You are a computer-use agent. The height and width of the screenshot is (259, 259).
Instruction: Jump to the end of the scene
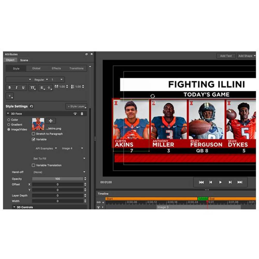[x=240, y=182]
